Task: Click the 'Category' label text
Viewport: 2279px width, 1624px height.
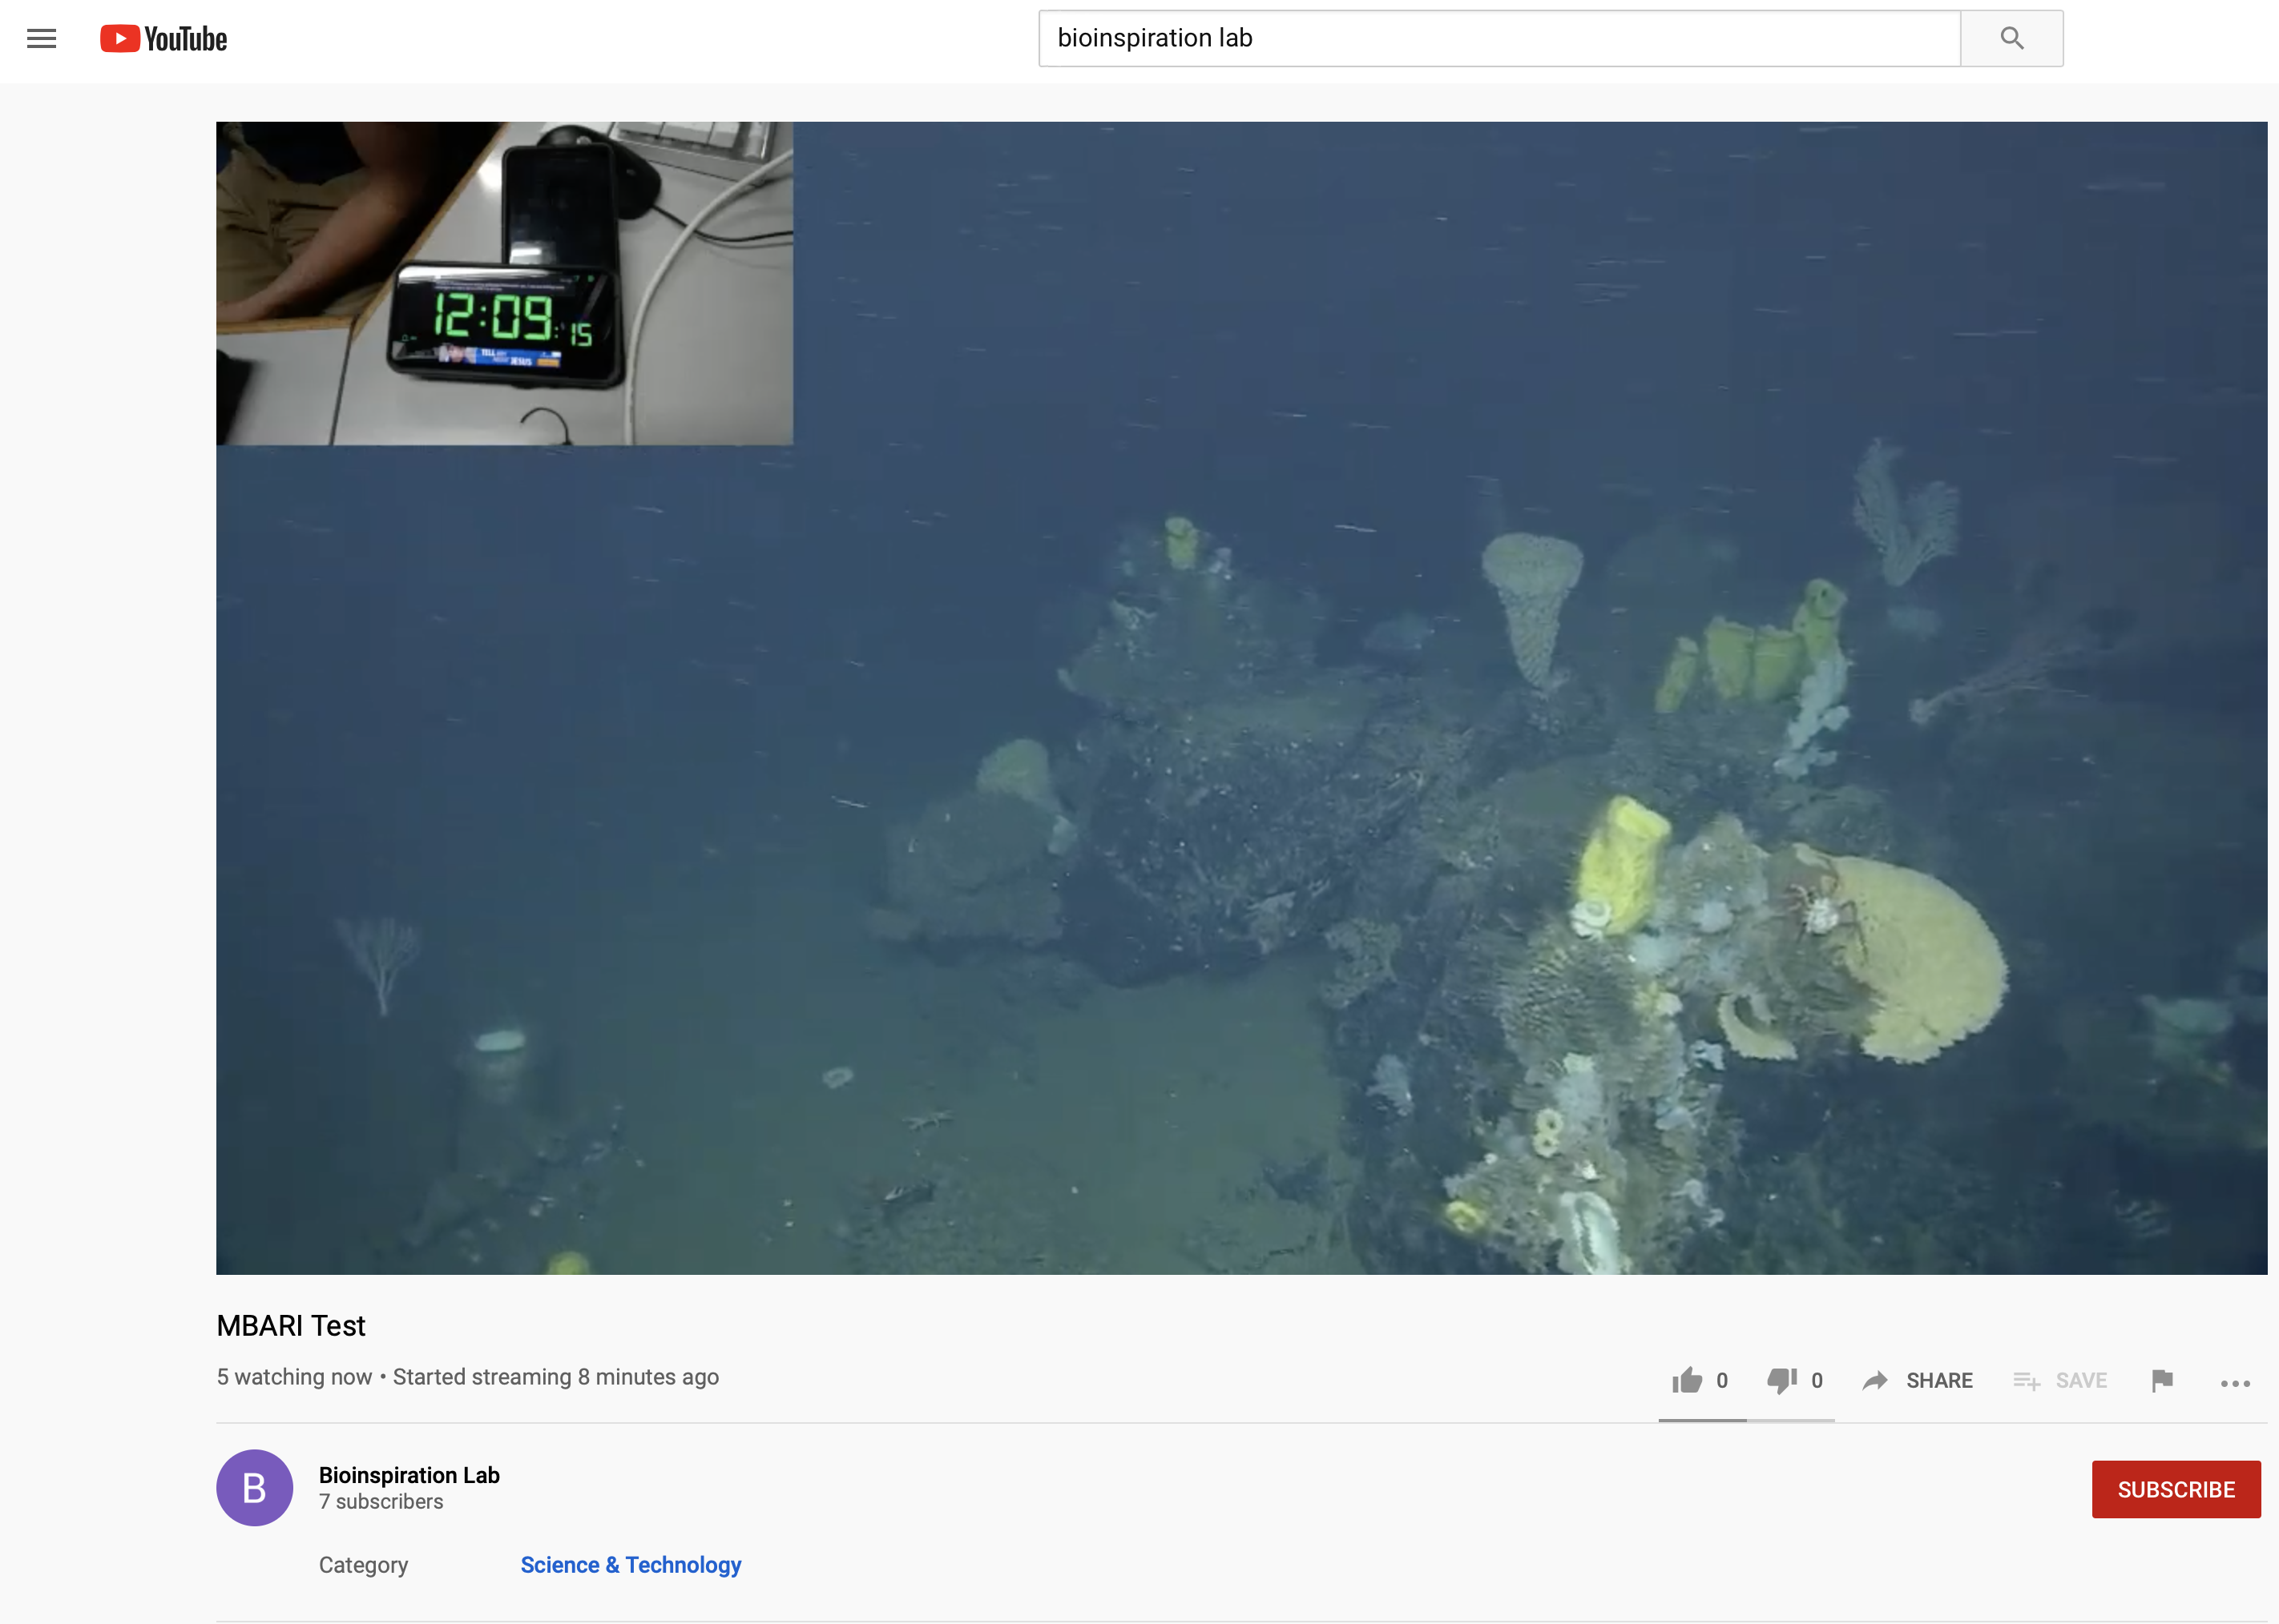Action: [x=363, y=1565]
